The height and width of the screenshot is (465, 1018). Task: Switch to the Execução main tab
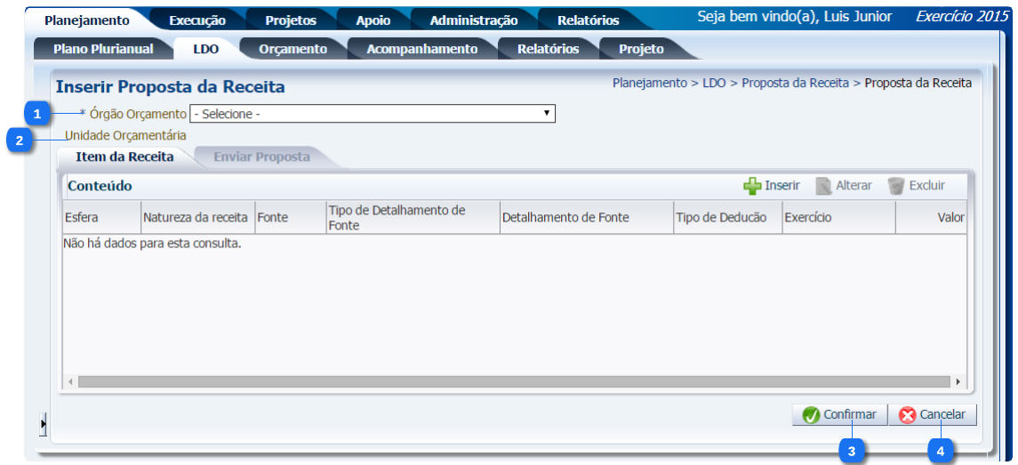[x=196, y=20]
